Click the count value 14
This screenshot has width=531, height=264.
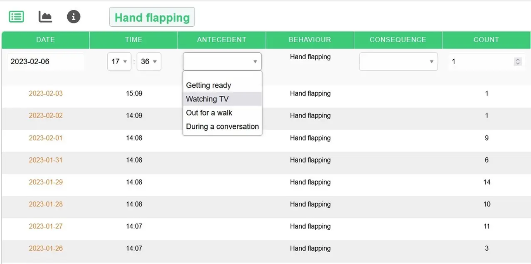click(487, 182)
